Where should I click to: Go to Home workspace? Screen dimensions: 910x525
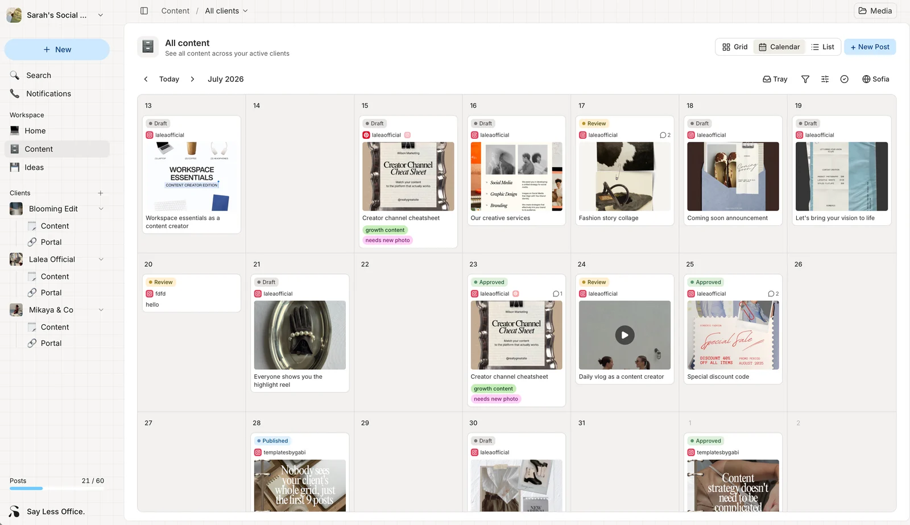point(57,131)
